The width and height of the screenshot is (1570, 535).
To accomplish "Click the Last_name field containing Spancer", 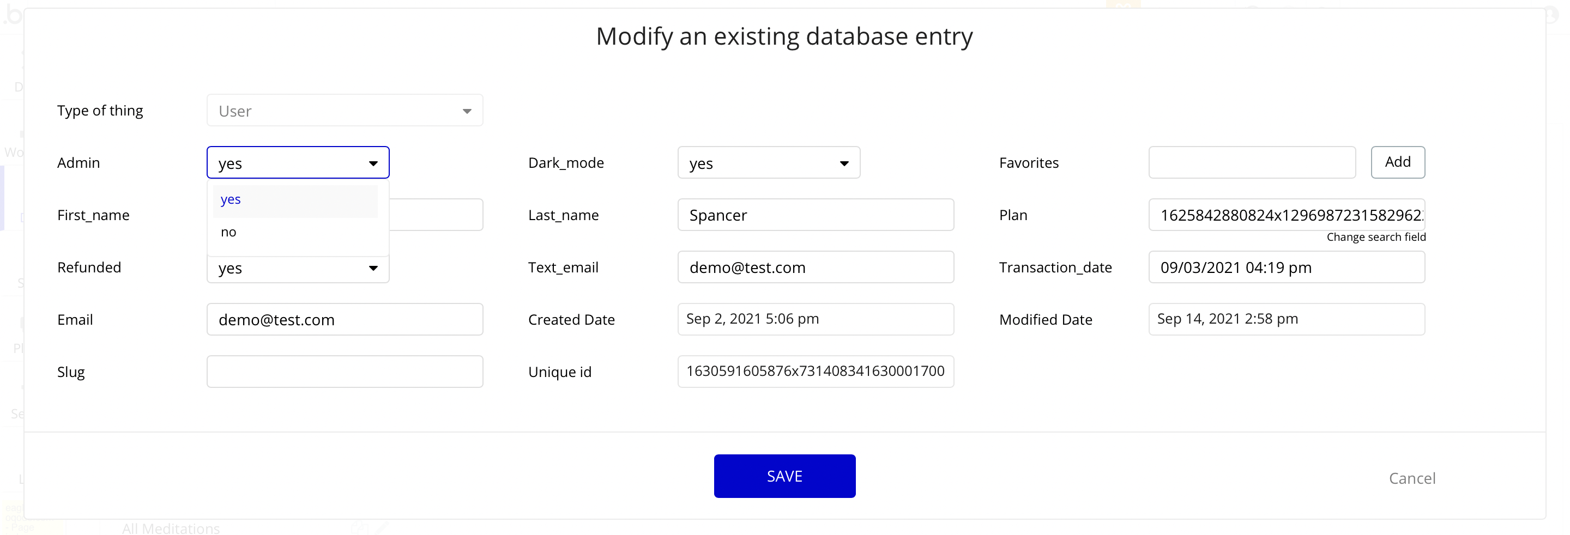I will (x=815, y=215).
